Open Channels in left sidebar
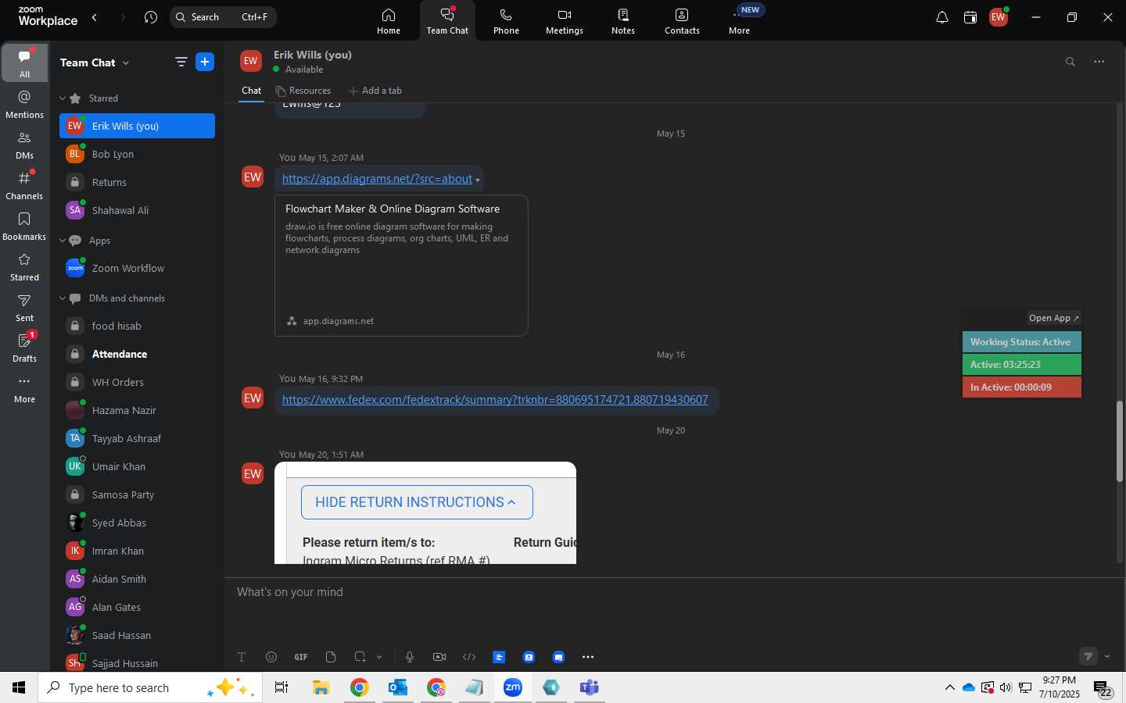The width and height of the screenshot is (1126, 703). tap(25, 185)
